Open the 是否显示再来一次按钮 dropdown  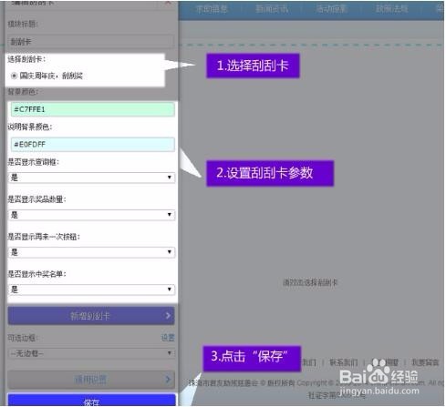(x=91, y=252)
